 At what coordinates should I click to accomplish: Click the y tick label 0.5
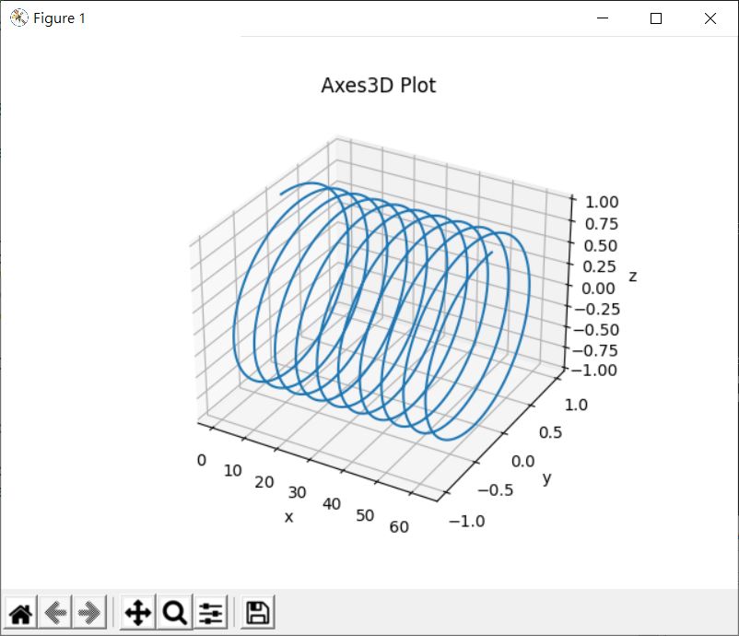pyautogui.click(x=550, y=433)
